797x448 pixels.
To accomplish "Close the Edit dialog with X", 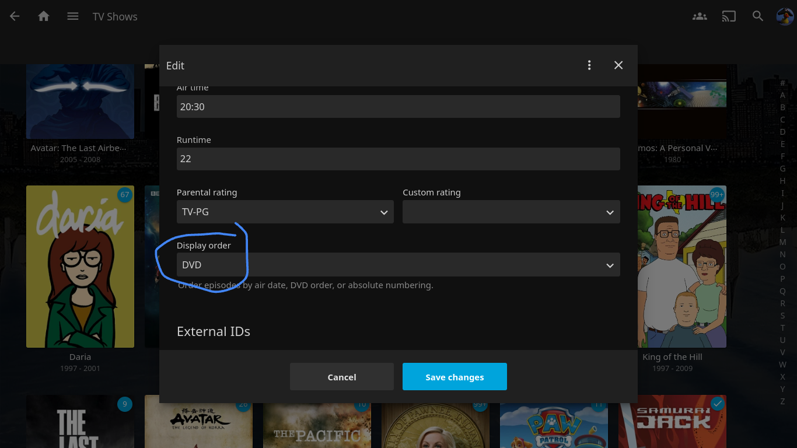I will click(618, 65).
